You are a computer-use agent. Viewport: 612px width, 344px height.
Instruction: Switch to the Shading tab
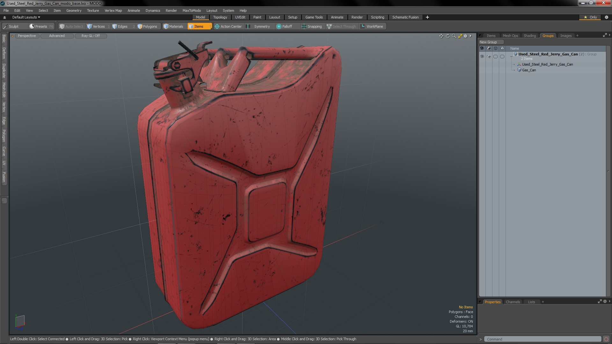[x=529, y=36]
